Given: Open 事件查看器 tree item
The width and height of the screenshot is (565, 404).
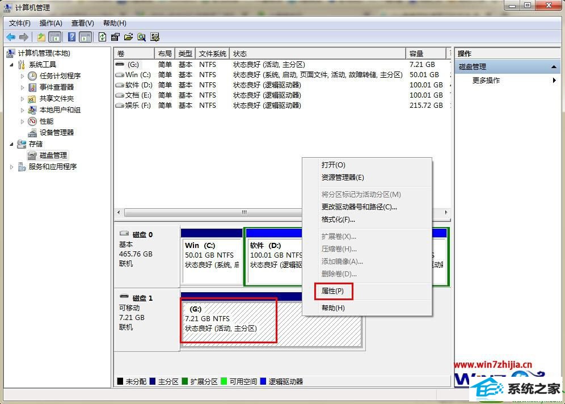Looking at the screenshot, I should click(x=57, y=87).
